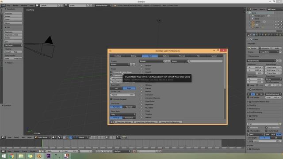Click the Blender icon in taskbar
The width and height of the screenshot is (283, 159).
[x=39, y=156]
